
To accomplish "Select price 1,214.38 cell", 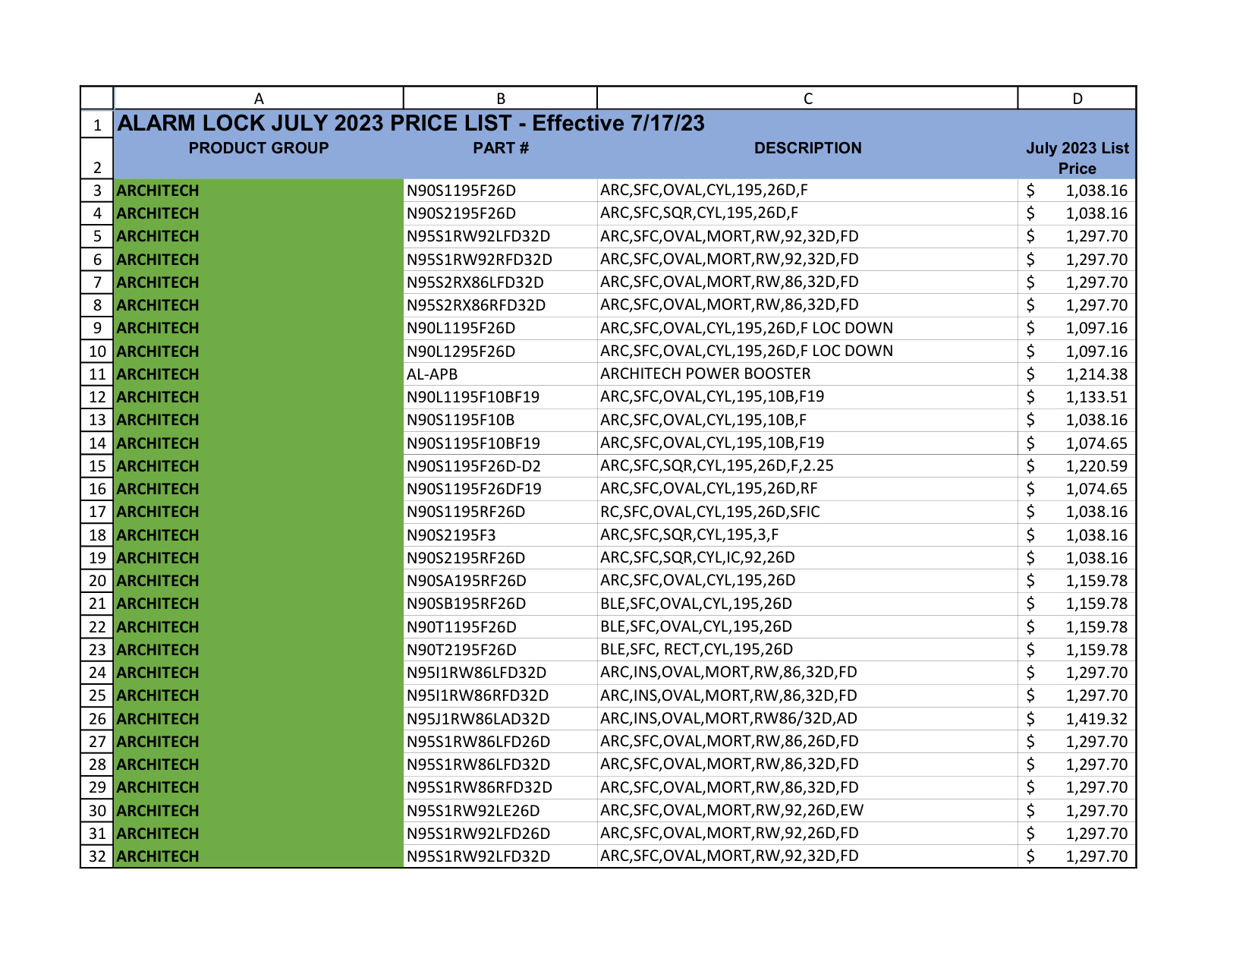I will [x=1077, y=374].
